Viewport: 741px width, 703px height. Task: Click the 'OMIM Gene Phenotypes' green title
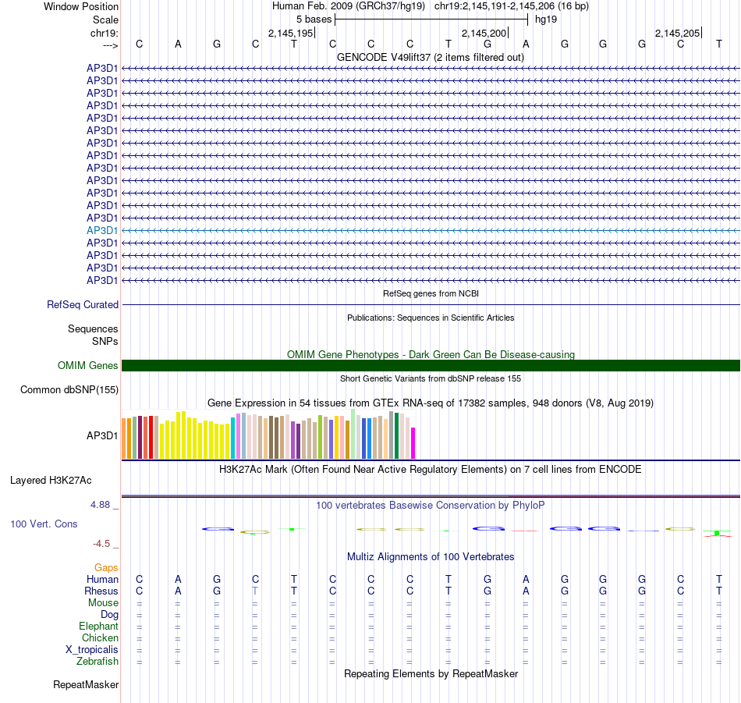click(431, 354)
